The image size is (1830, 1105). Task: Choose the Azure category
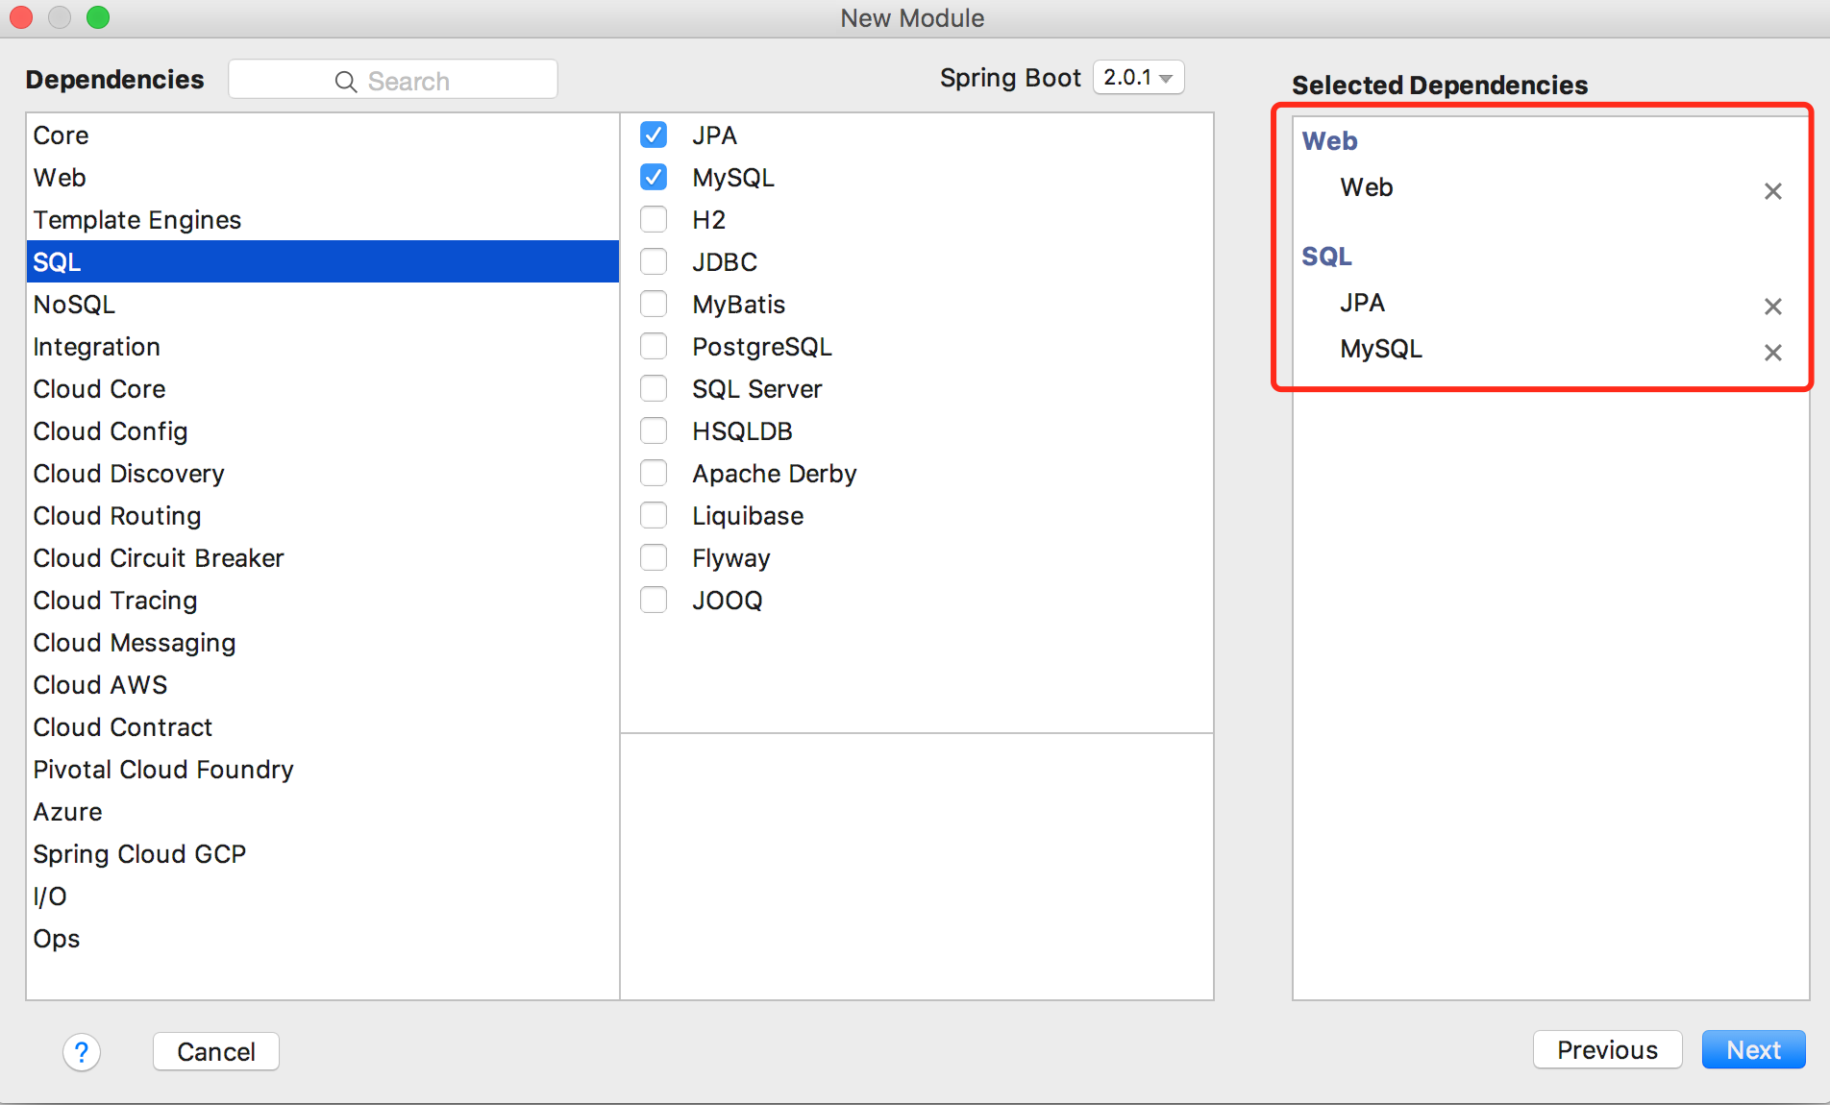[323, 811]
